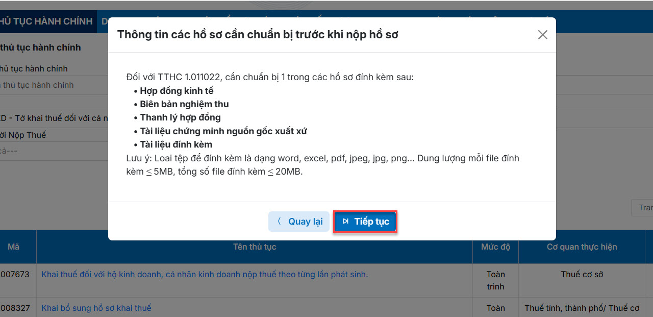Click the Tên thủ tục column header
The image size is (653, 317).
(x=255, y=247)
